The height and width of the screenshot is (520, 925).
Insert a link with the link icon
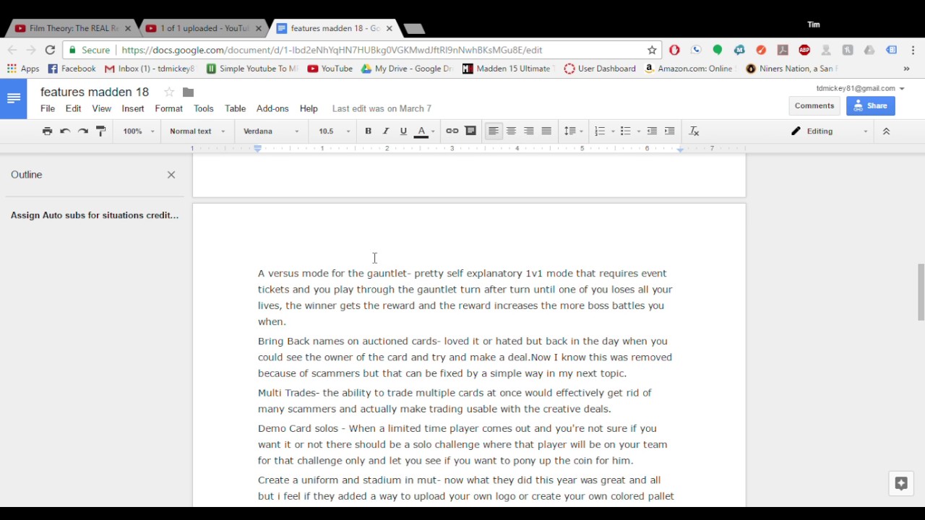tap(452, 131)
